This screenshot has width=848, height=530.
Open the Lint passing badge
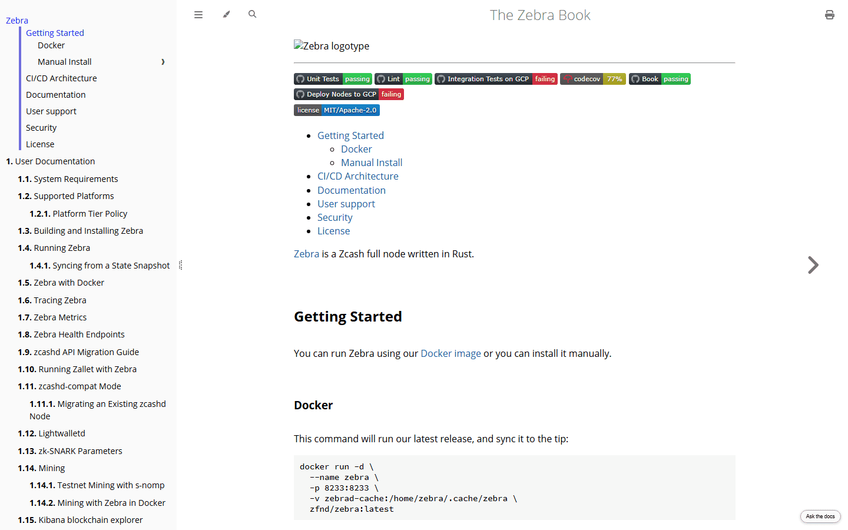[403, 79]
